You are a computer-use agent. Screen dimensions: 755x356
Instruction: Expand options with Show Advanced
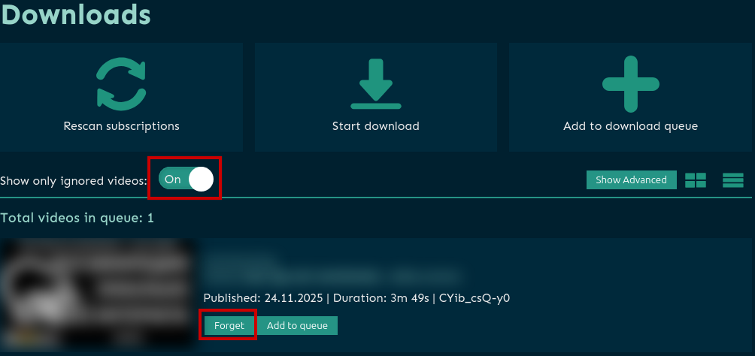pos(631,180)
